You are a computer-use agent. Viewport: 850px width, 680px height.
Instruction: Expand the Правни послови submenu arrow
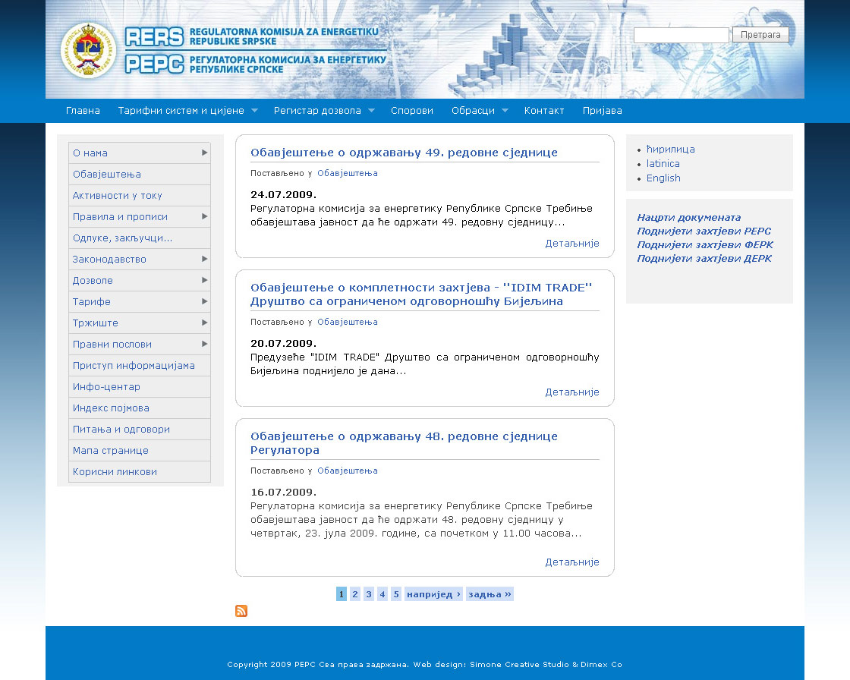click(x=204, y=344)
